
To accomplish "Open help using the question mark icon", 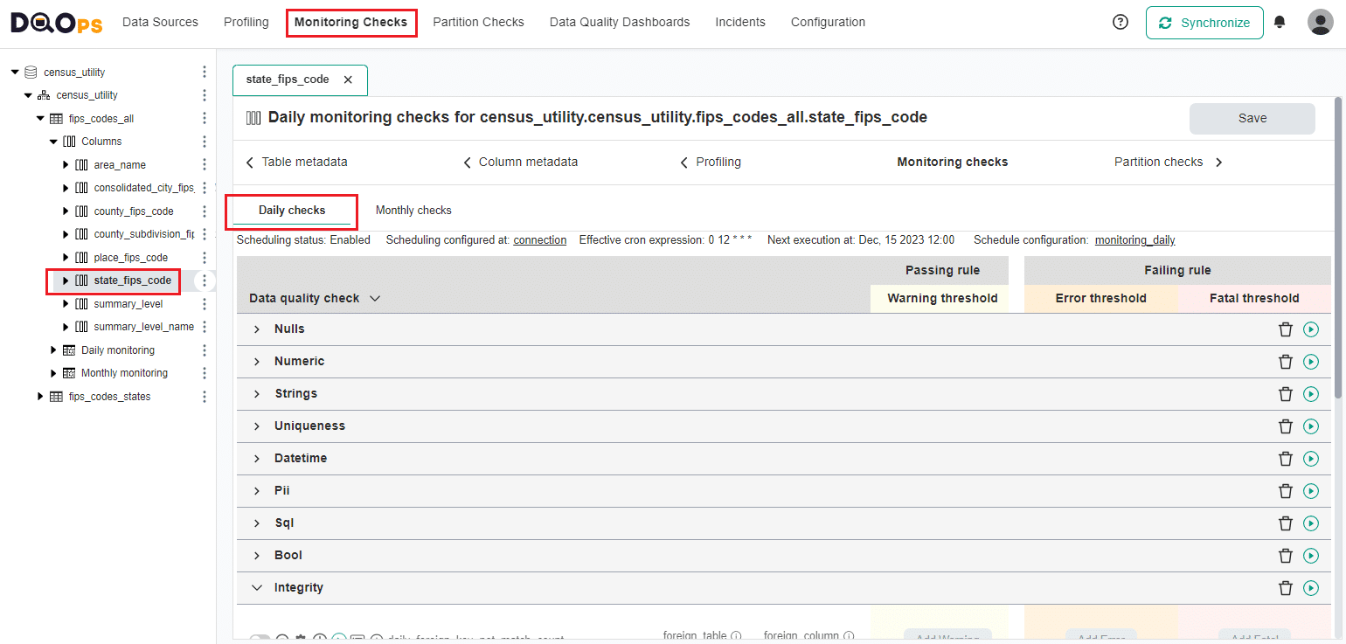I will click(1121, 22).
